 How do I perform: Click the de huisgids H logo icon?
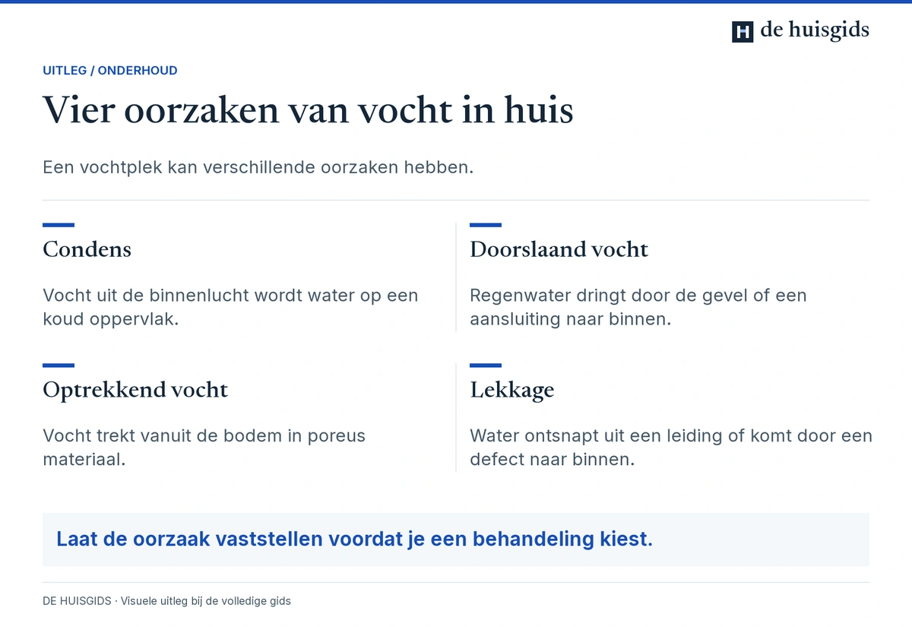(x=743, y=31)
